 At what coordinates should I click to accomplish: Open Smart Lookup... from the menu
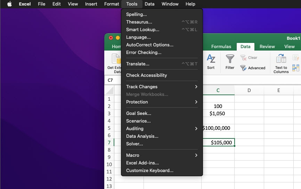coord(162,30)
